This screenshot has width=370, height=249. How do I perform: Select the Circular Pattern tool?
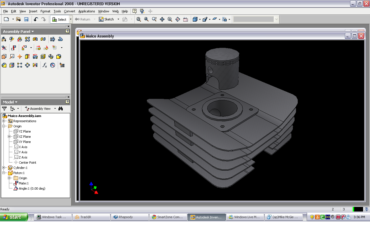[27, 65]
